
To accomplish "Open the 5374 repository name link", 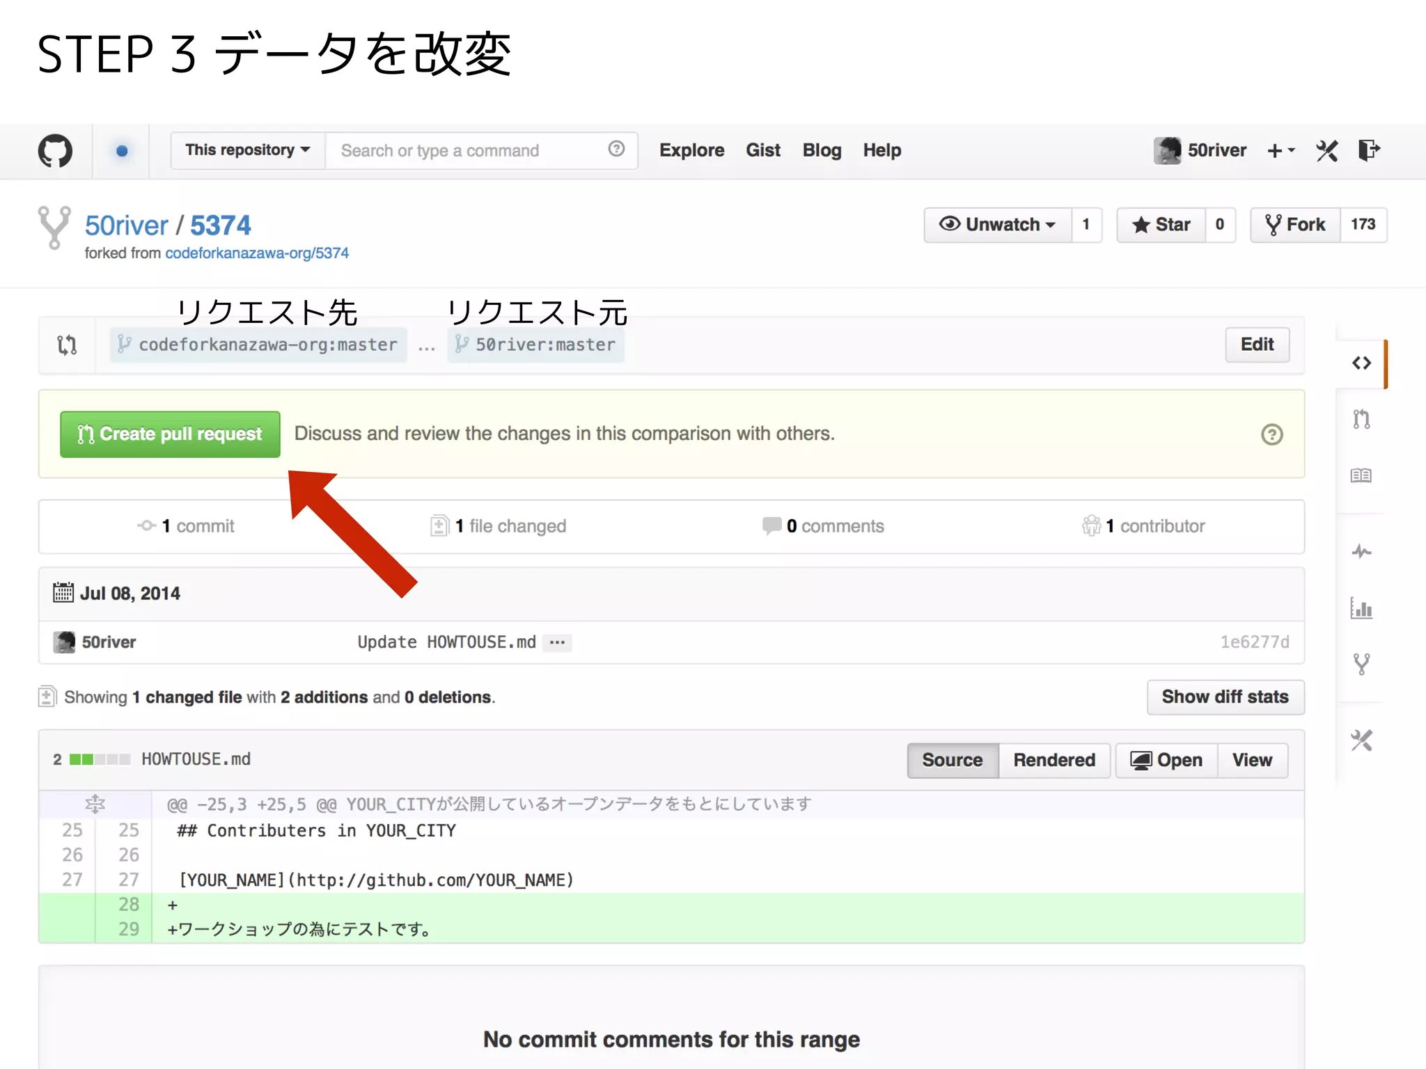I will tap(221, 225).
